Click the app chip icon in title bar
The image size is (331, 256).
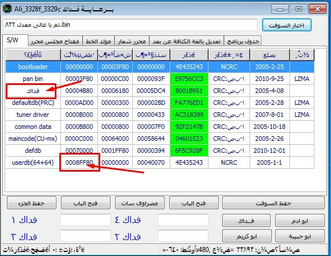[x=7, y=9]
